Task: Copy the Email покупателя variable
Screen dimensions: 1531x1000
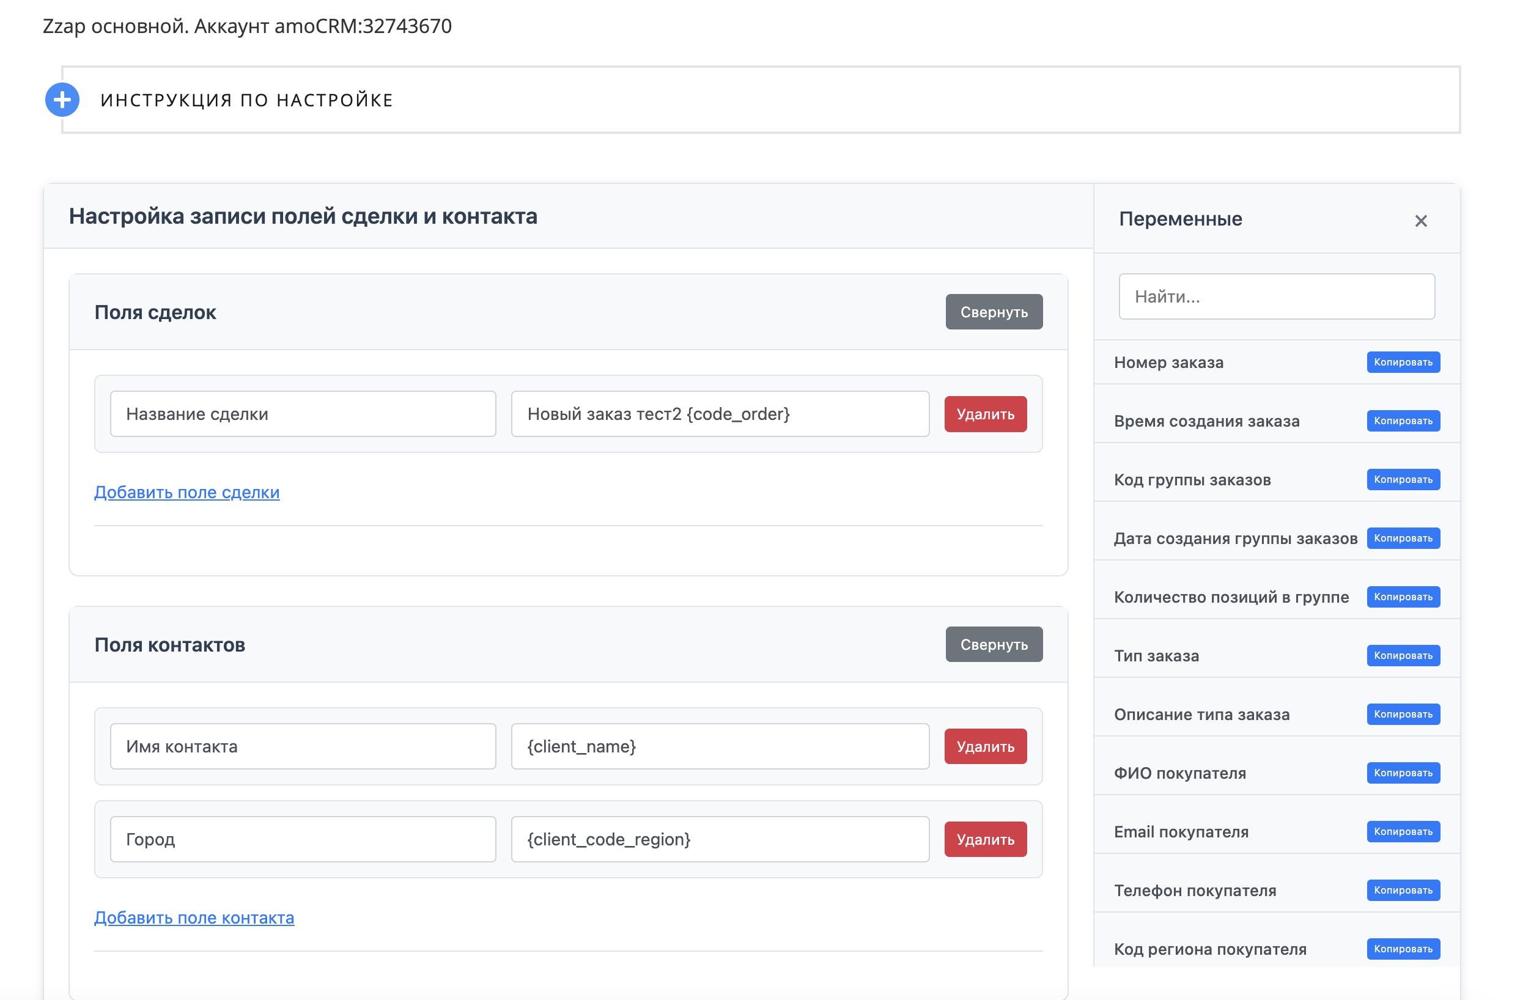Action: [x=1403, y=831]
